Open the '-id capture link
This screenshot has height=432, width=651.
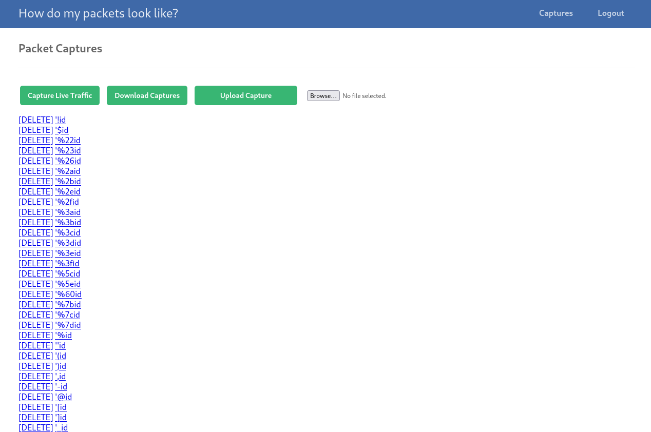61,386
